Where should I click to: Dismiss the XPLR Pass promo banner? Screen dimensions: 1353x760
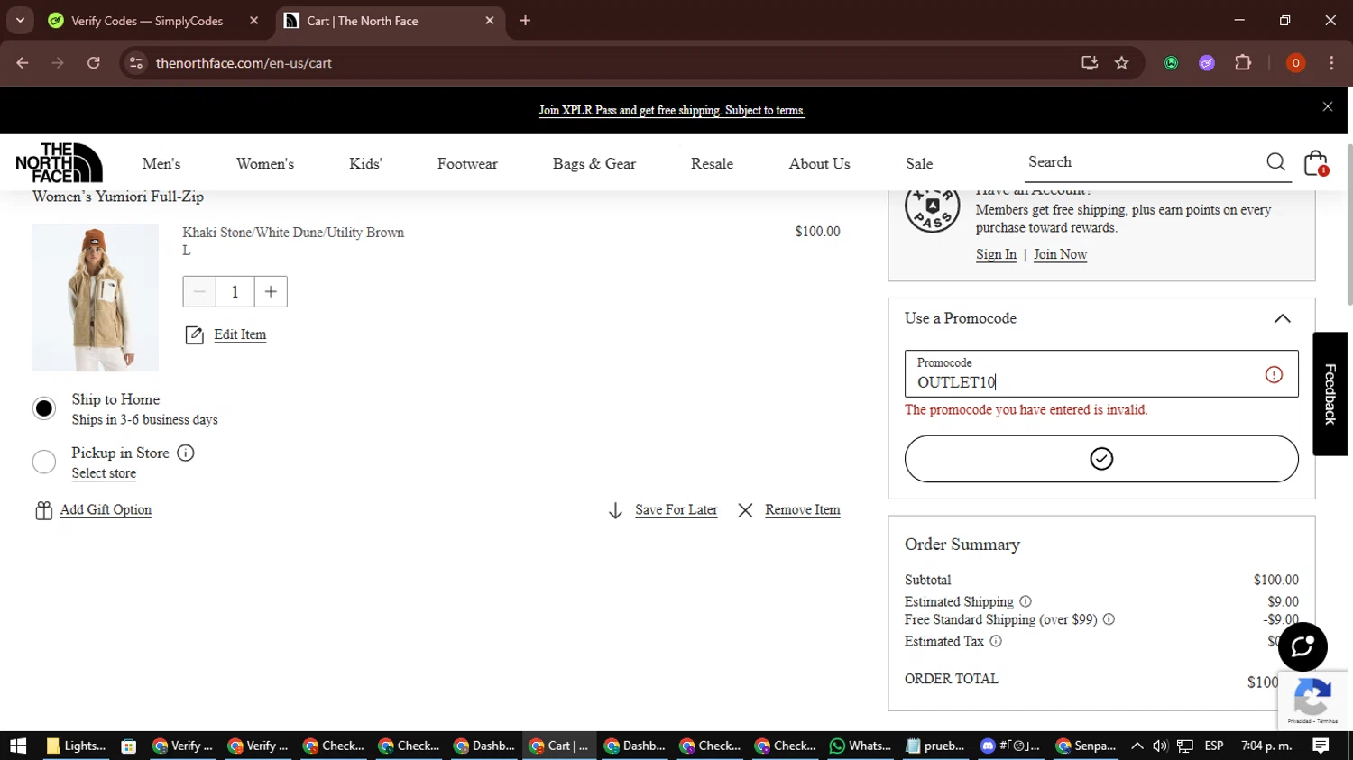(1328, 106)
